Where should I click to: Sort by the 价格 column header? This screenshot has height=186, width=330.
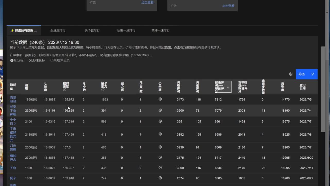pos(27,87)
